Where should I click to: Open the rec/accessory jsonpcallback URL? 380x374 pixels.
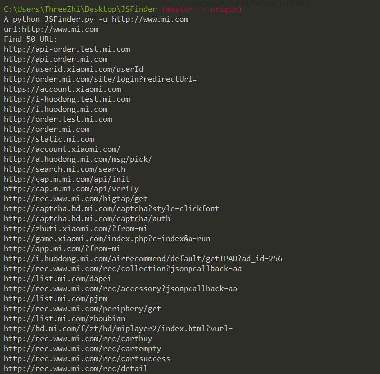click(121, 289)
